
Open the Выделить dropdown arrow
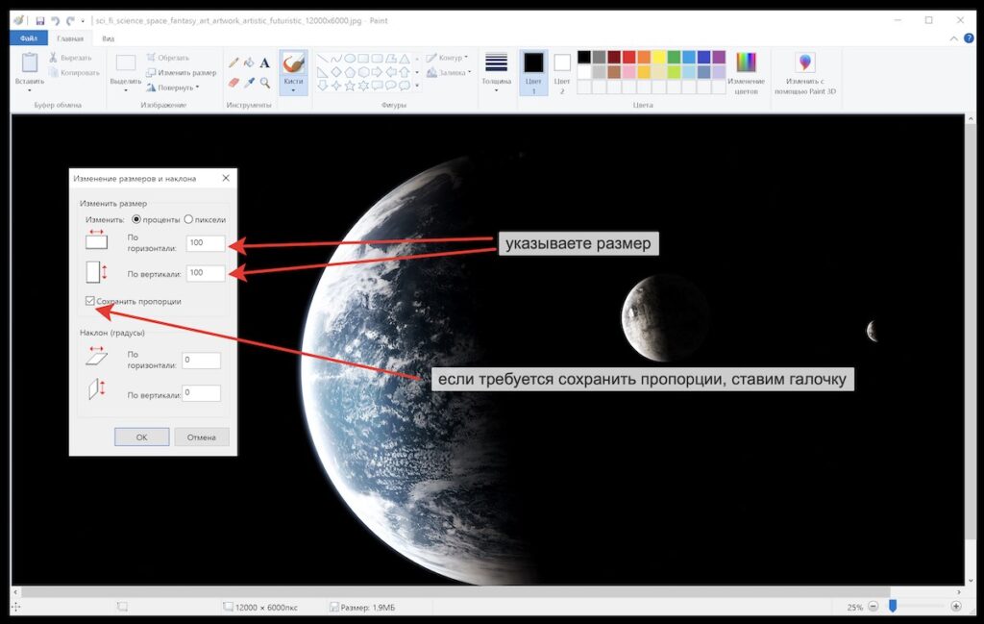pyautogui.click(x=126, y=91)
